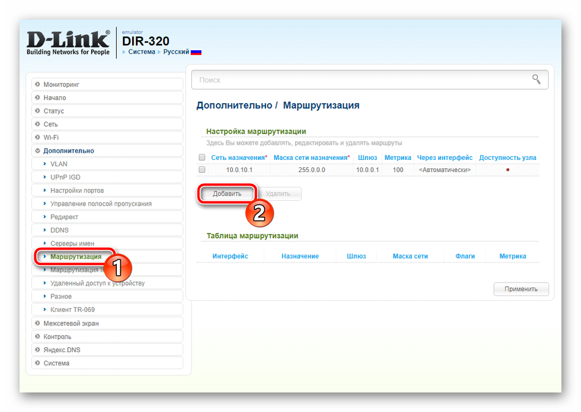This screenshot has width=581, height=412.
Task: Collapse the Дополнительно section
Action: (108, 151)
